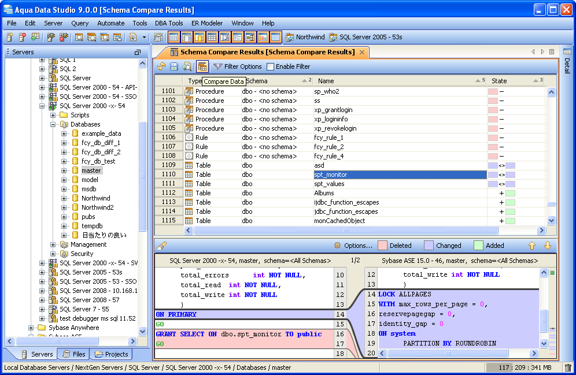The height and width of the screenshot is (375, 576).
Task: Select the spt_values table row
Action: [329, 184]
